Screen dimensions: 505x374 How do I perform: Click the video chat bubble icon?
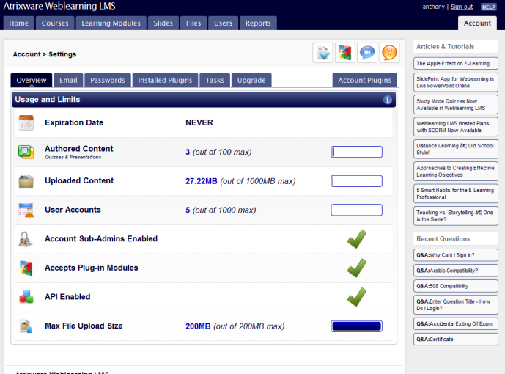pos(367,53)
